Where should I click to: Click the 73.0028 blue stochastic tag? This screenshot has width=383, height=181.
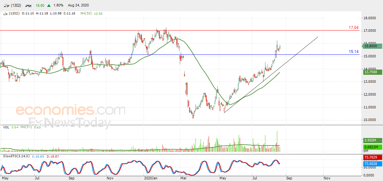pos(372,163)
